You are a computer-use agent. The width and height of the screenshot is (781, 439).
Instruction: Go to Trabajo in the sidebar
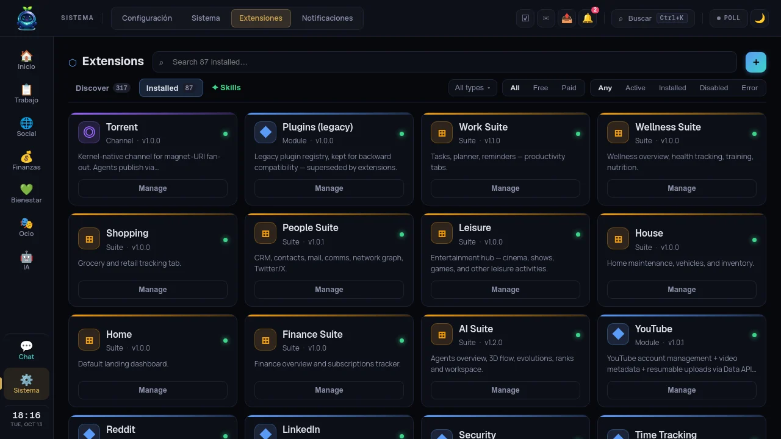[26, 93]
